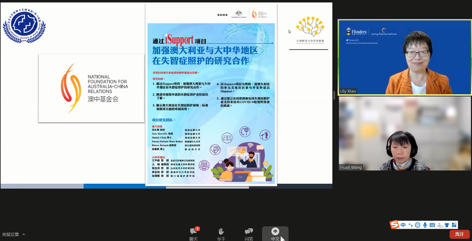Raise hand with the 举手 button
Image resolution: width=472 pixels, height=241 pixels.
(221, 234)
